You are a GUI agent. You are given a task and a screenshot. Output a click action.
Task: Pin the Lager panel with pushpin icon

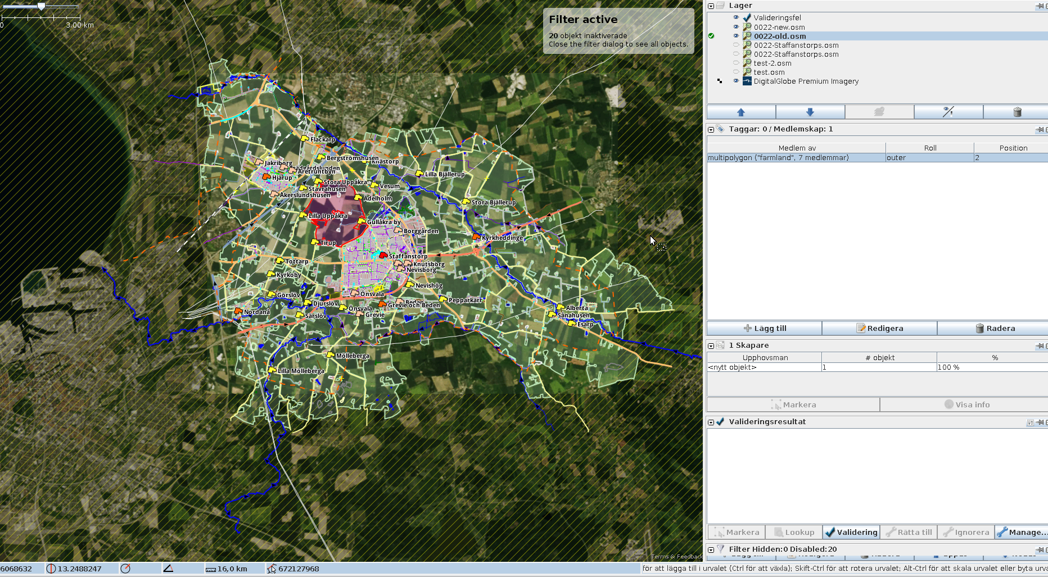point(1040,6)
